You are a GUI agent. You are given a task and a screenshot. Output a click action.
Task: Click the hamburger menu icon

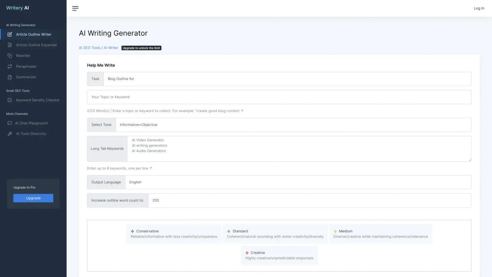75,8
